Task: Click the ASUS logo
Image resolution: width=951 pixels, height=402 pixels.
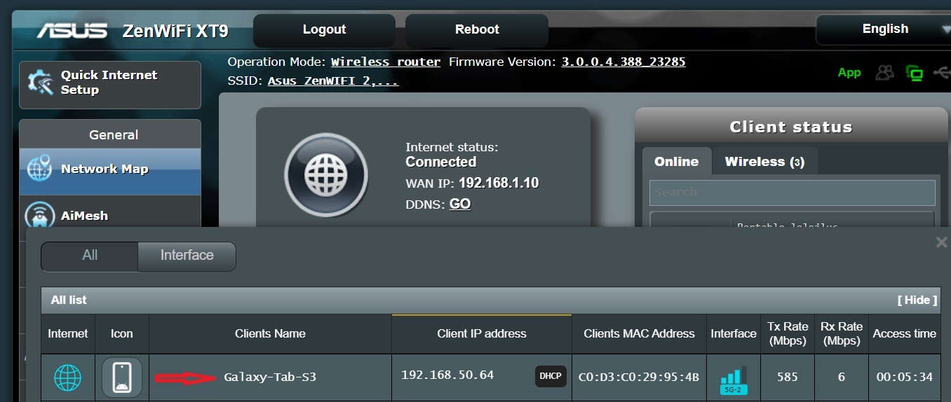Action: [x=72, y=31]
